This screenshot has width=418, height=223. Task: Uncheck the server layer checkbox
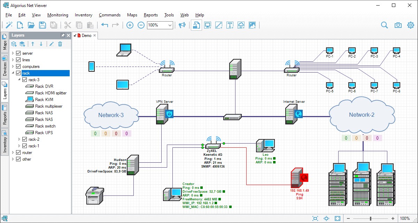point(18,53)
